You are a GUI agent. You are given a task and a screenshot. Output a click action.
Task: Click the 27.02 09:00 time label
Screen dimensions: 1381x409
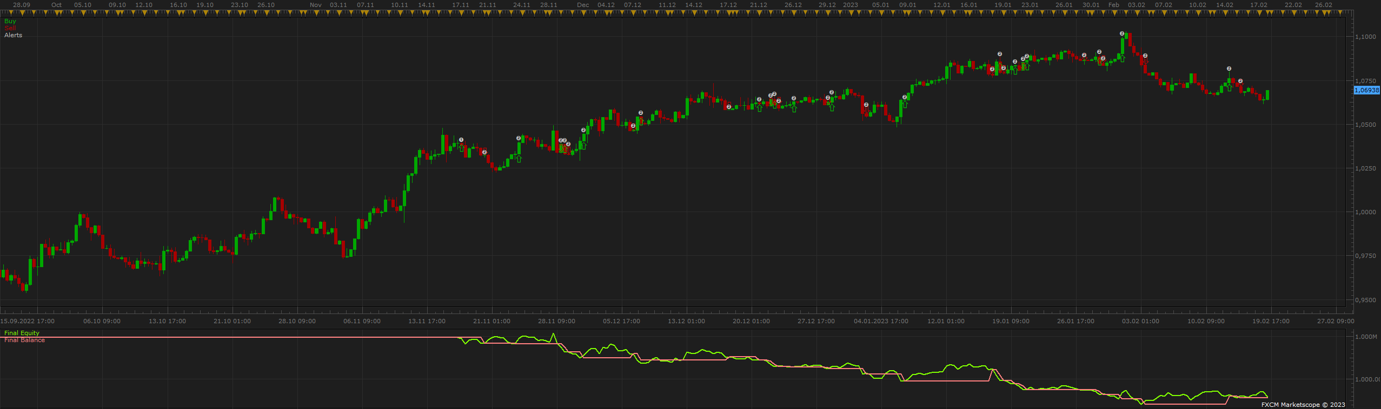point(1336,321)
